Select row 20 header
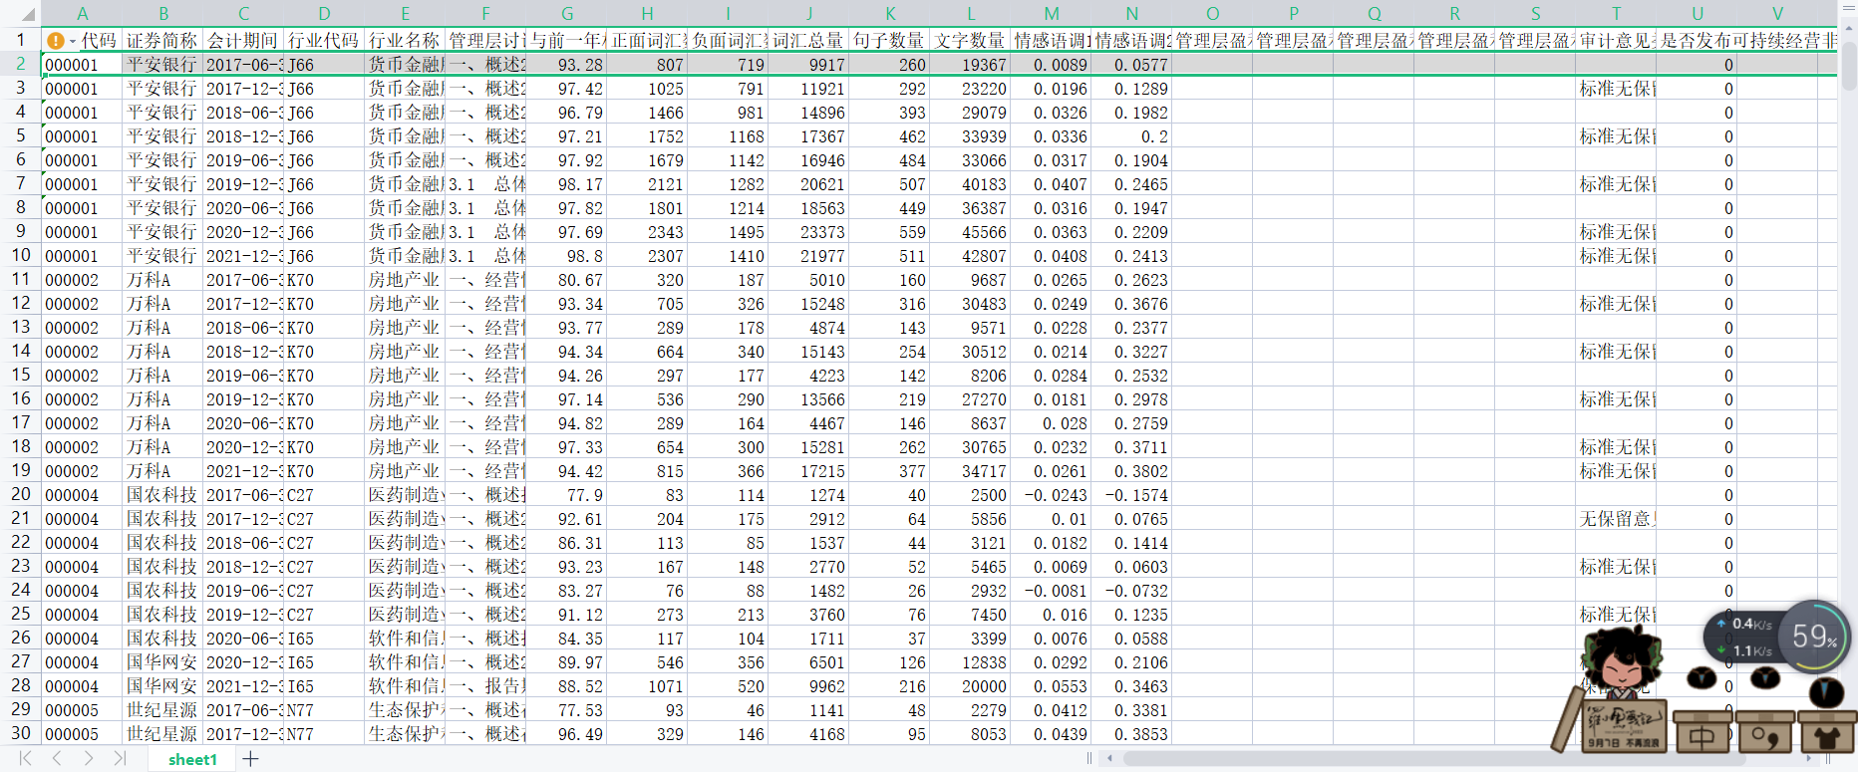The image size is (1858, 772). pos(20,494)
